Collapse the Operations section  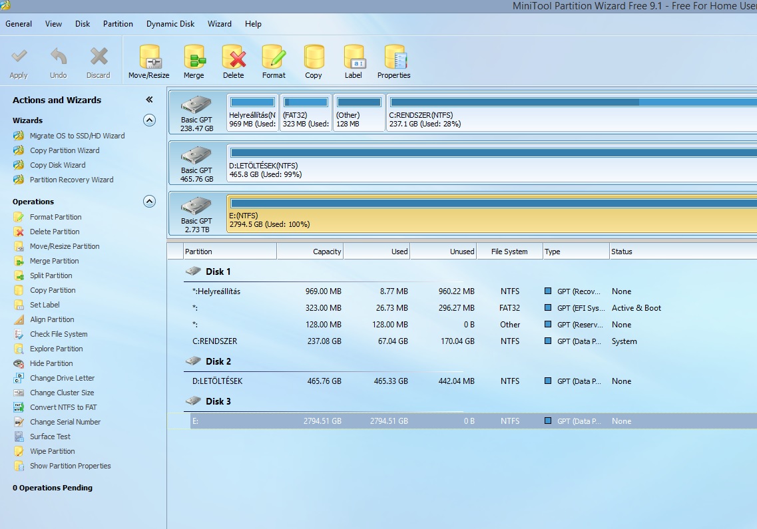click(x=150, y=201)
